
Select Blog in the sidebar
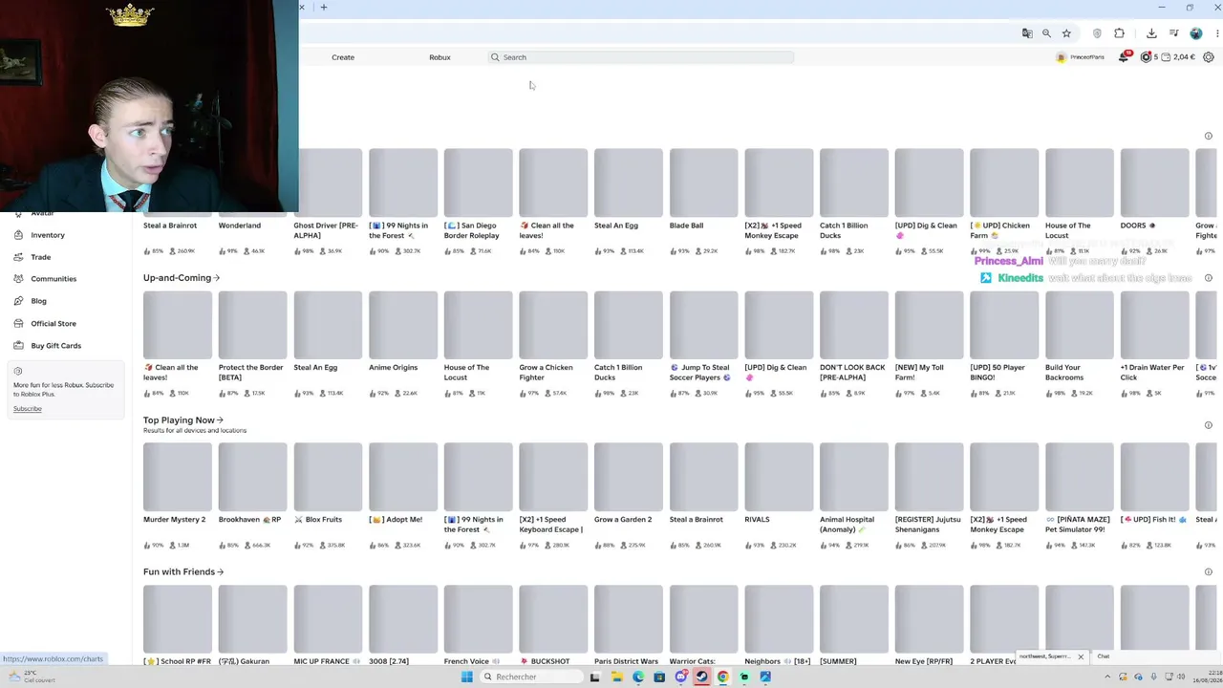38,301
